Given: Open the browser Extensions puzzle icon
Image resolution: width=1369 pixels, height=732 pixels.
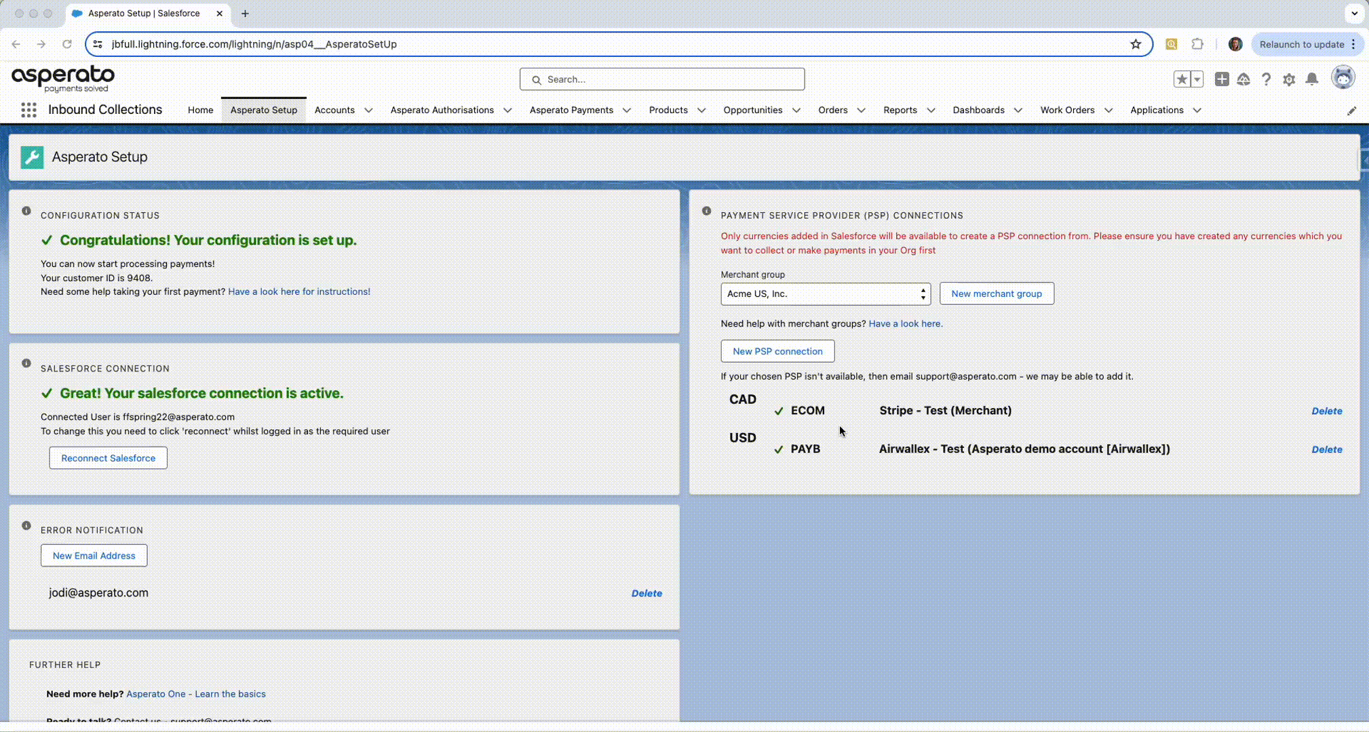Looking at the screenshot, I should point(1197,44).
